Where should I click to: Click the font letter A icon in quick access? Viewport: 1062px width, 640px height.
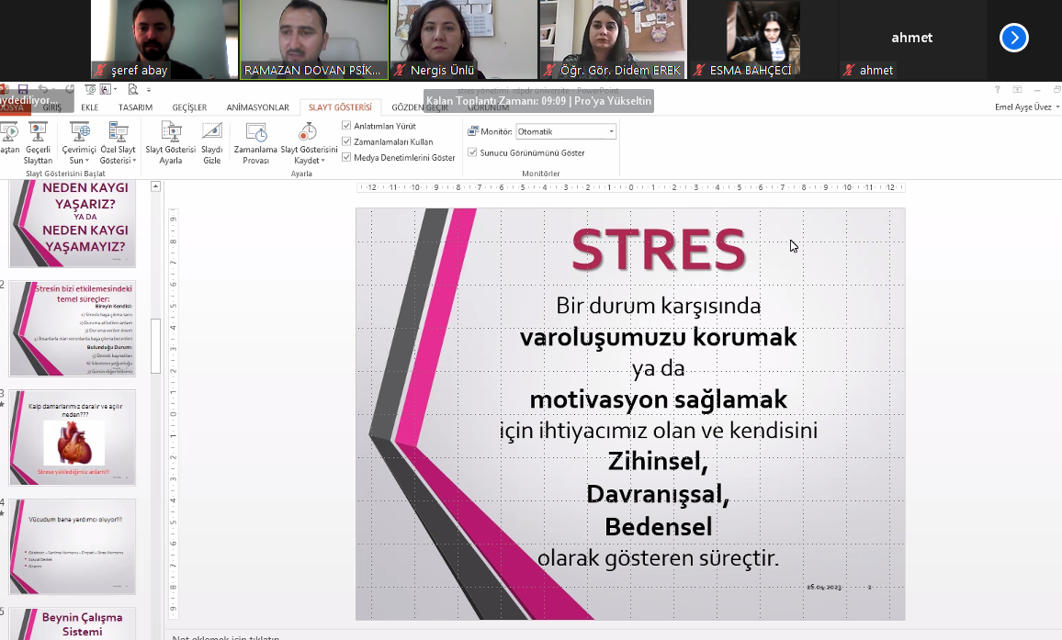[105, 89]
